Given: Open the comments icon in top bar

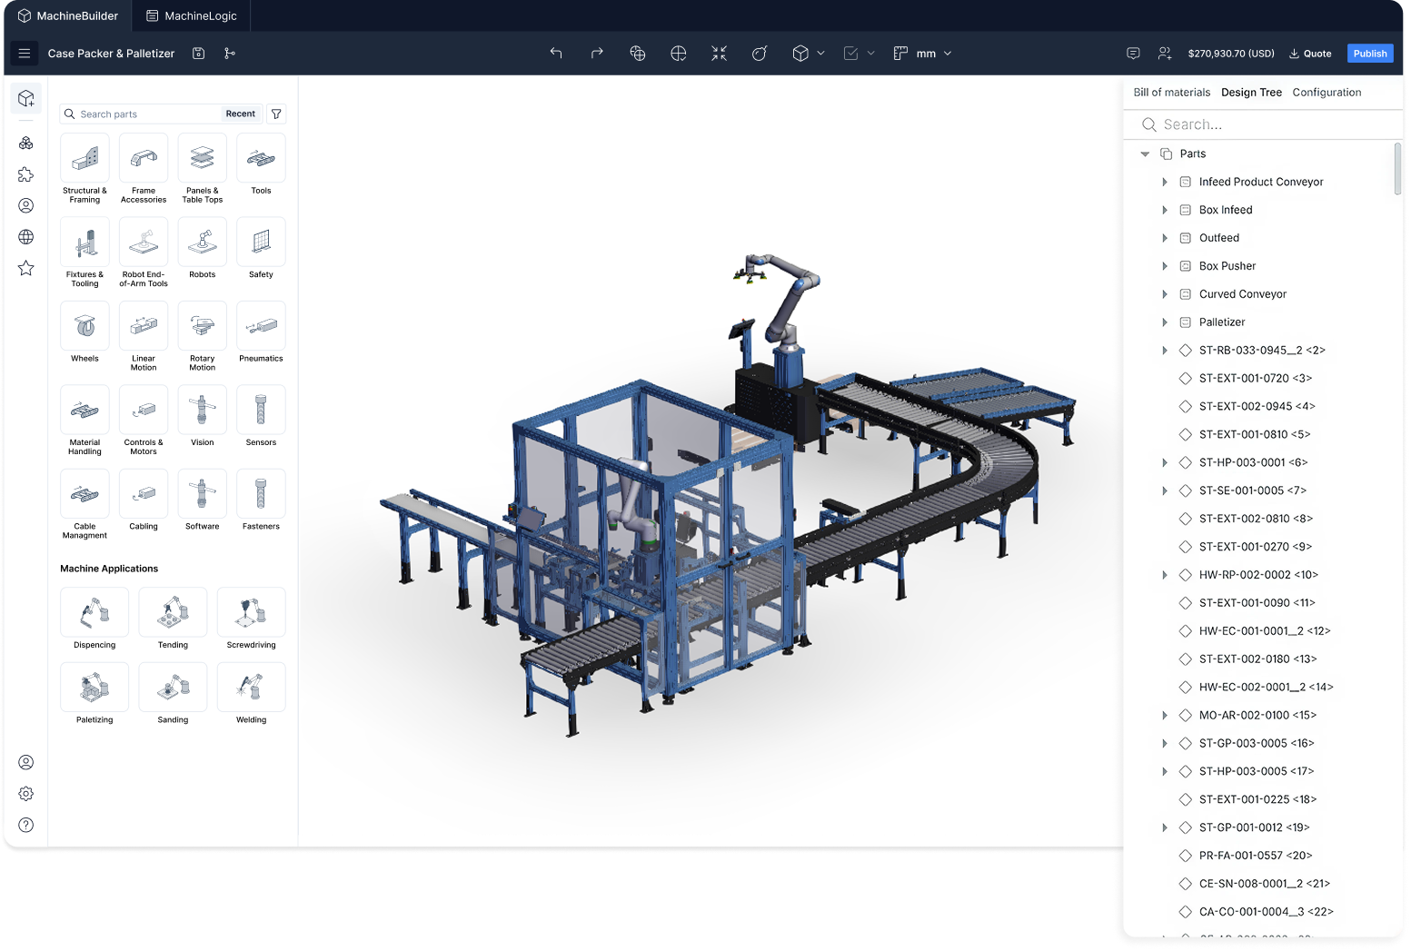Looking at the screenshot, I should 1133,54.
